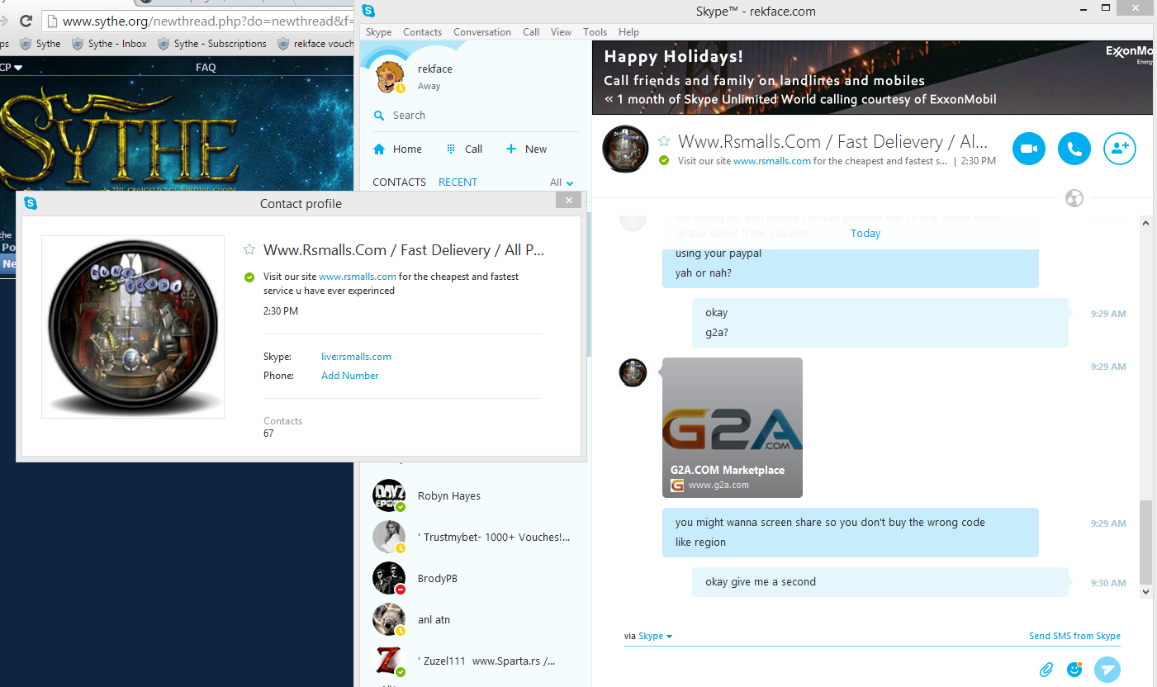Favorite contact star in conversation header
The height and width of the screenshot is (687, 1157).
664,142
